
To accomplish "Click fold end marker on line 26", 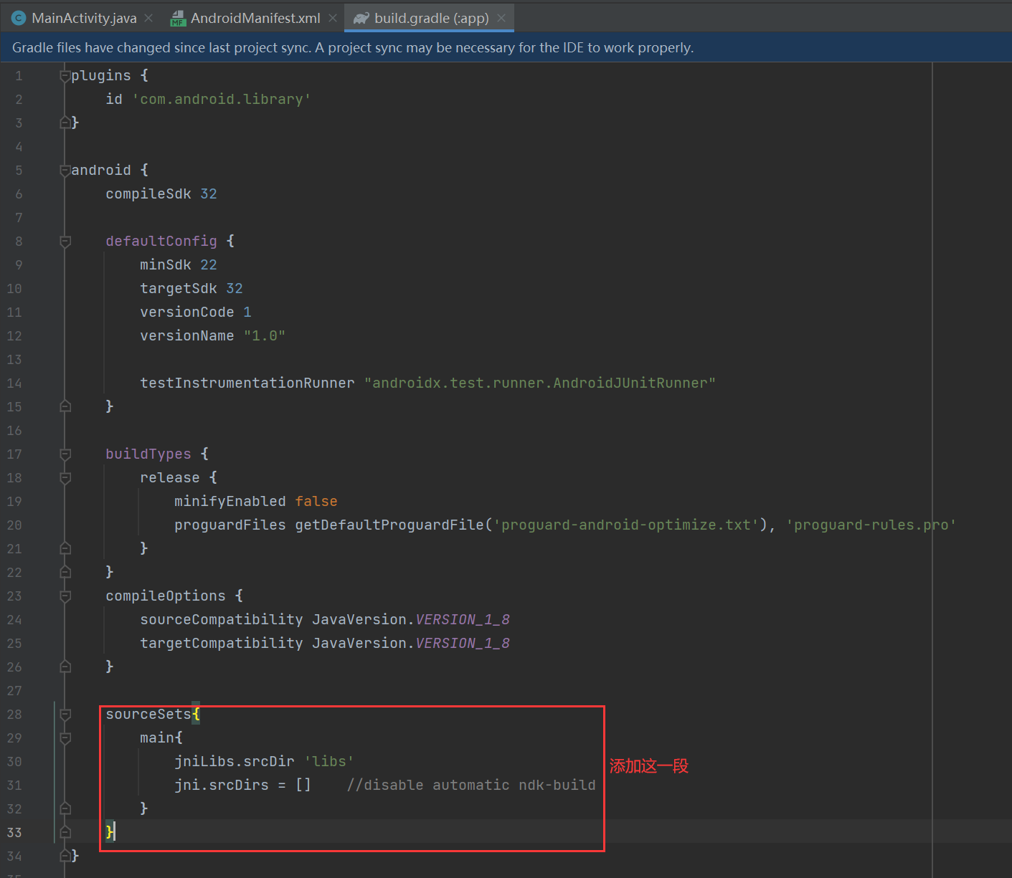I will coord(65,667).
